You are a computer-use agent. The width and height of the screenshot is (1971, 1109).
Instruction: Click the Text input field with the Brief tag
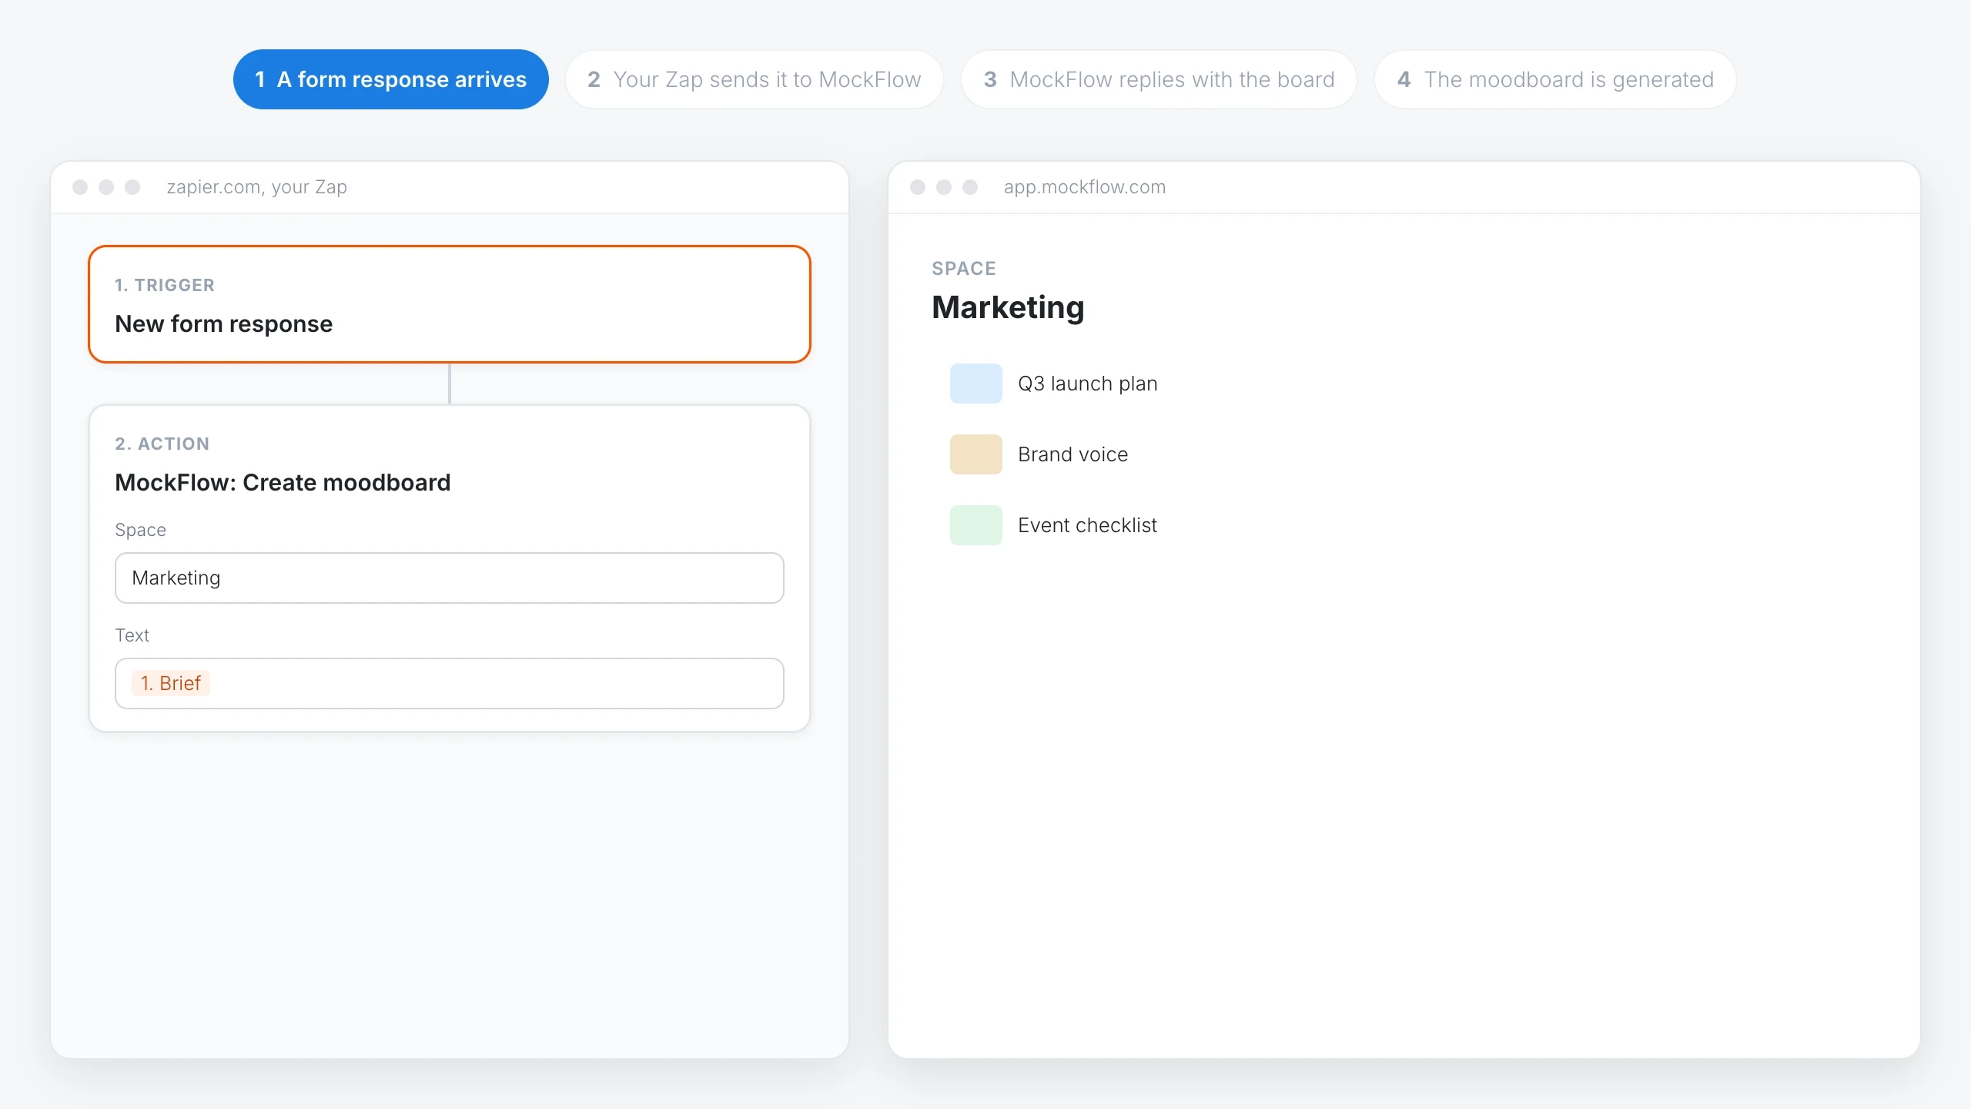coord(450,683)
